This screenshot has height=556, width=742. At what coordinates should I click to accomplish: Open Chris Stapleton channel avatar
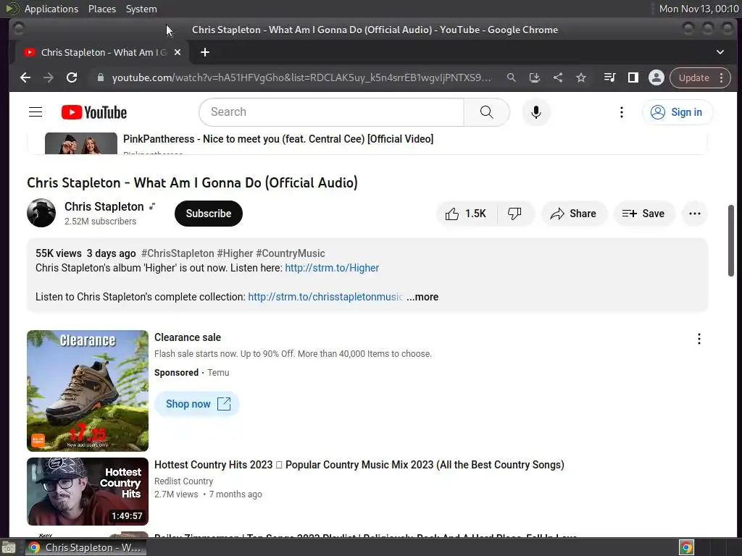[41, 213]
